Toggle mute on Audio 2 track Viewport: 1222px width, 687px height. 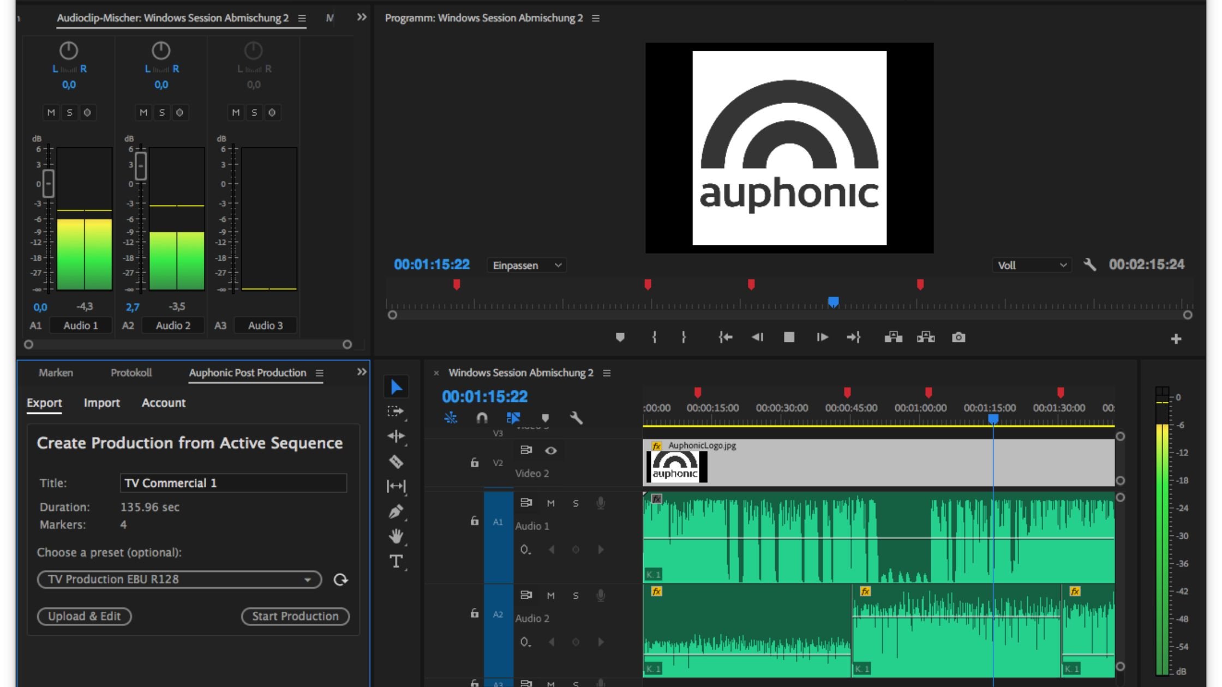point(550,595)
